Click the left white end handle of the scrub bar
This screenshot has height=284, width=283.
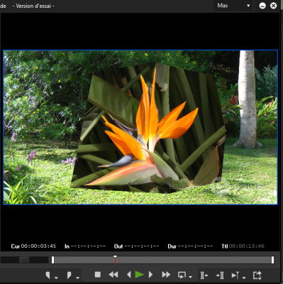click(x=52, y=260)
